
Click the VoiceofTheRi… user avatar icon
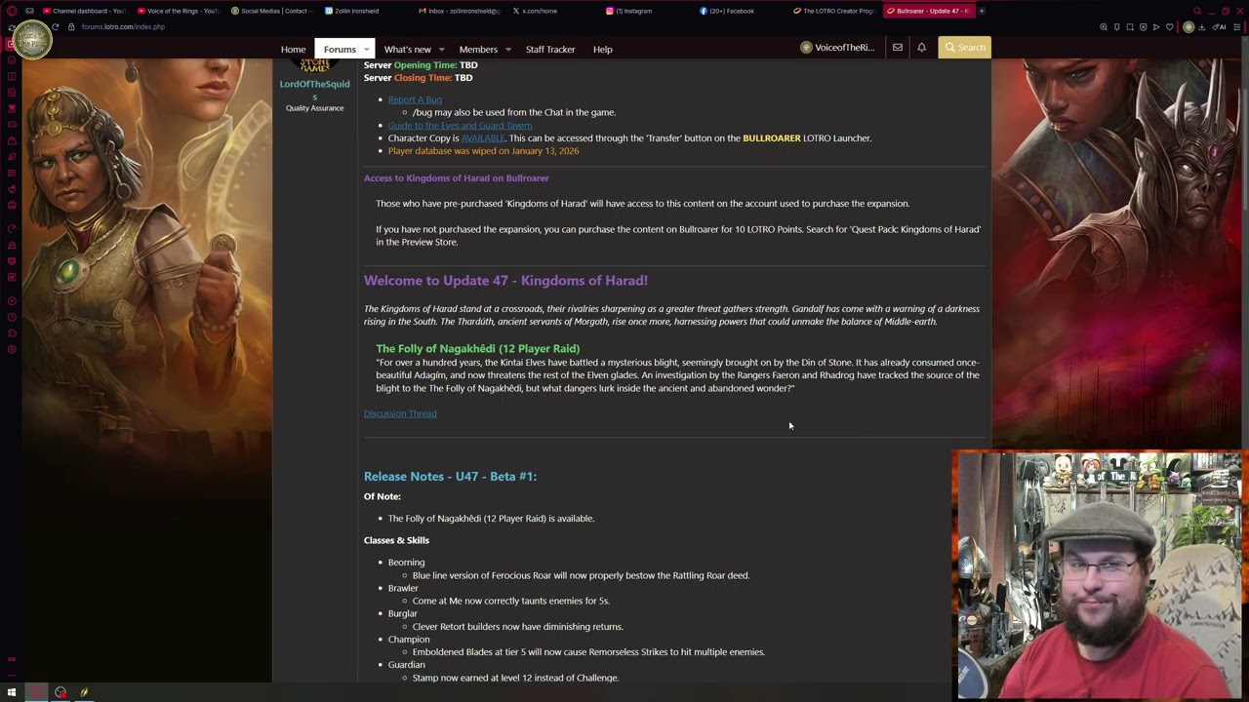[806, 48]
